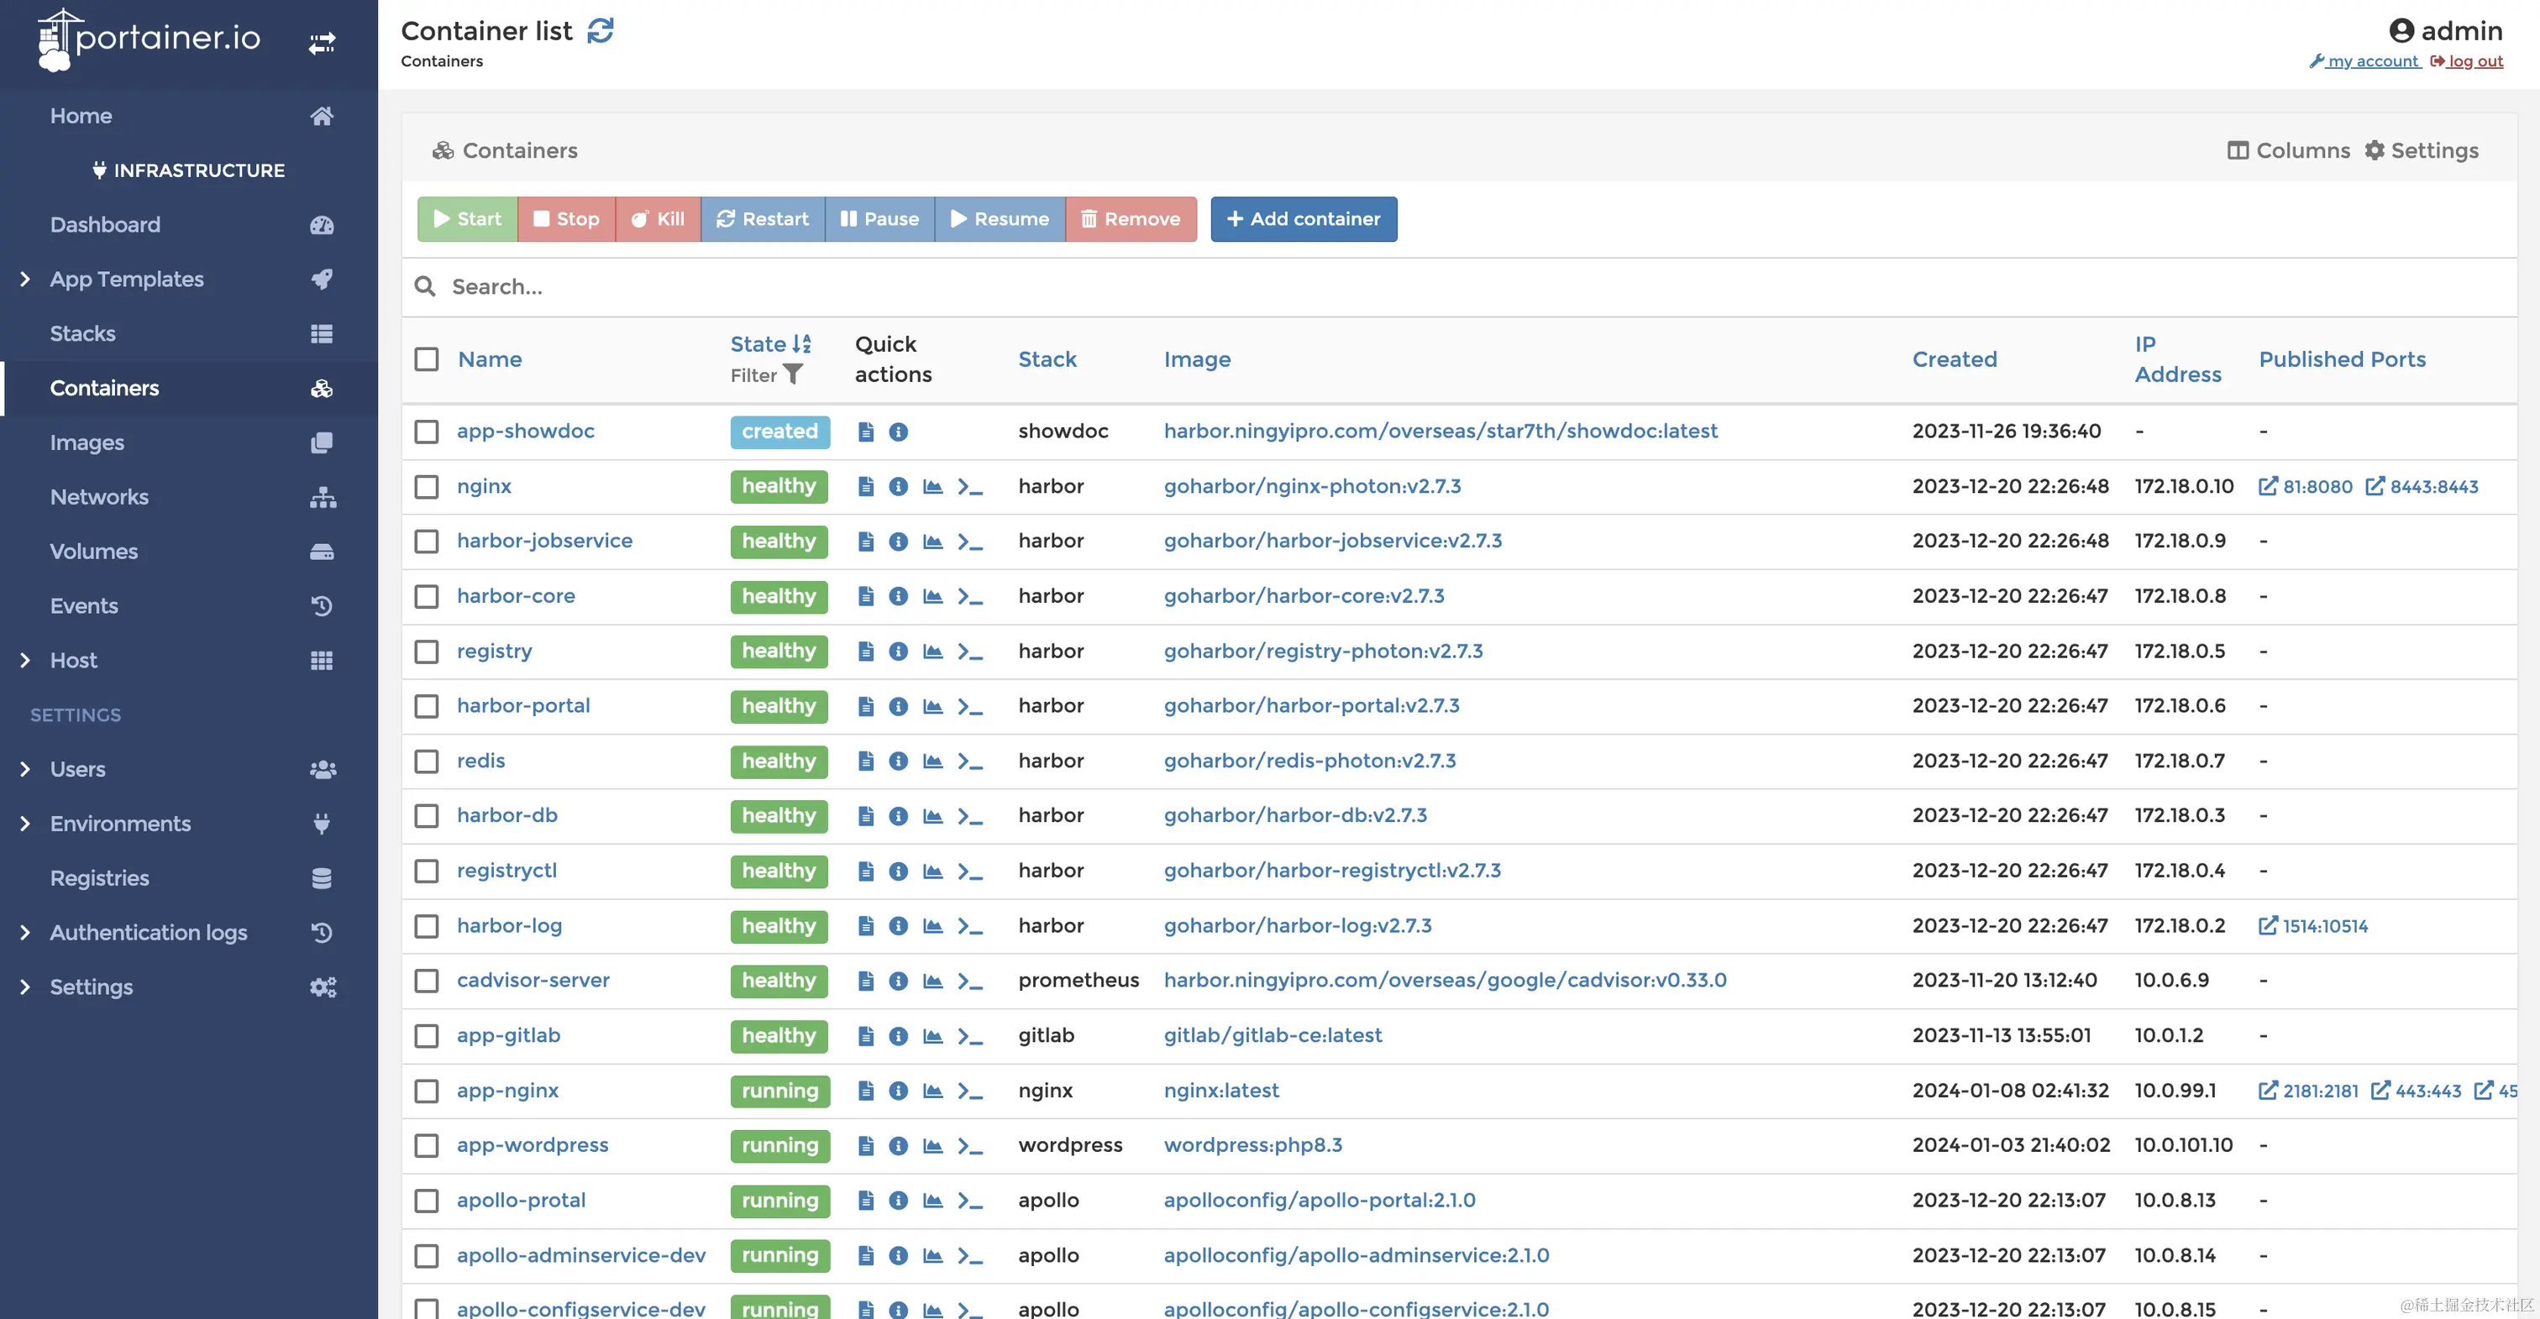Image resolution: width=2540 pixels, height=1319 pixels.
Task: Toggle sidebar with the arrows icon near logo
Action: point(322,44)
